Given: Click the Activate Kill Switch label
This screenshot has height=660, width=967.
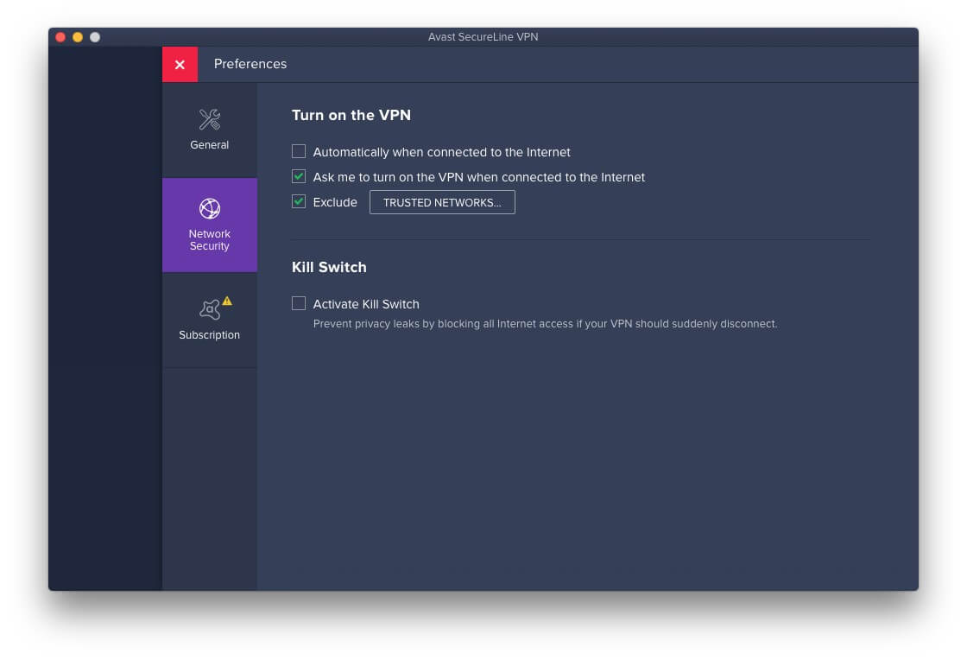Looking at the screenshot, I should [x=366, y=304].
